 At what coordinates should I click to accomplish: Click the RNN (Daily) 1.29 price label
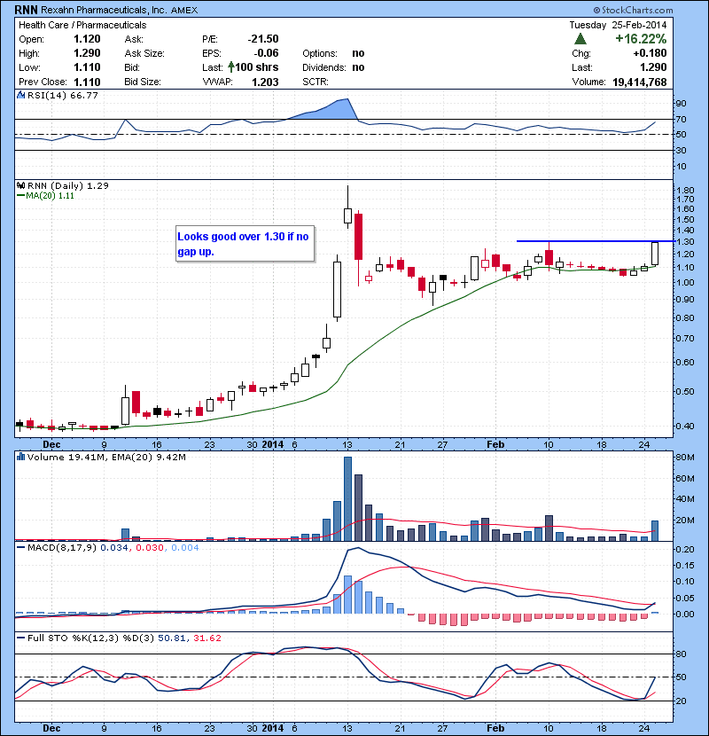pyautogui.click(x=68, y=186)
